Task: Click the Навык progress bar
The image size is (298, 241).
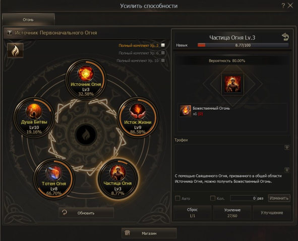Action: tap(243, 45)
